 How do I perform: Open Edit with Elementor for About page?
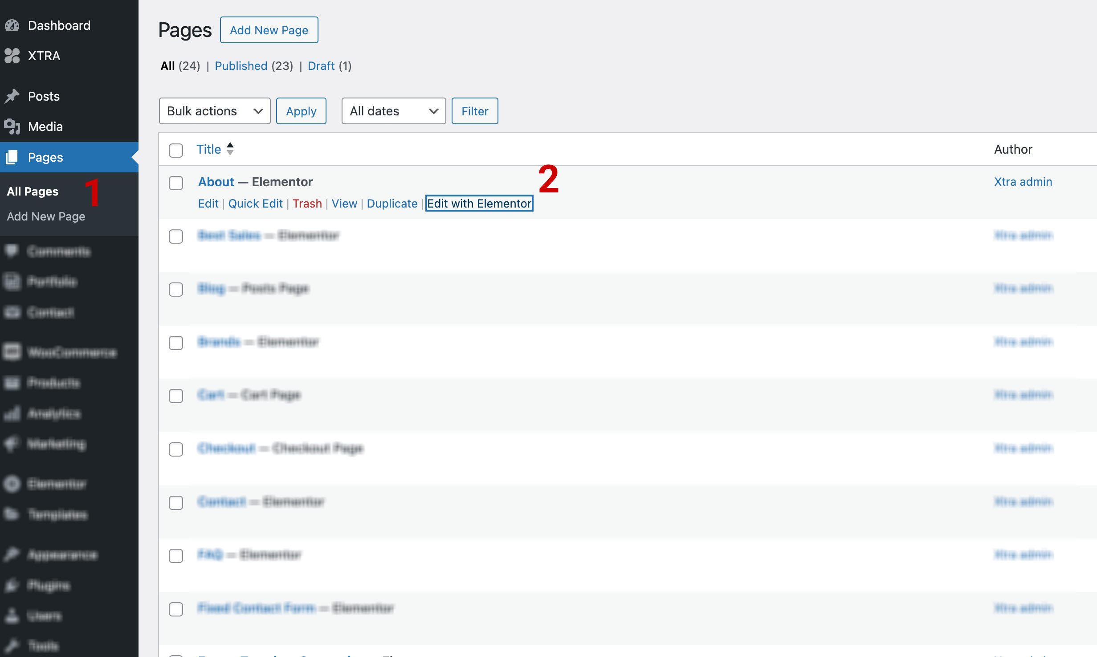pyautogui.click(x=479, y=204)
